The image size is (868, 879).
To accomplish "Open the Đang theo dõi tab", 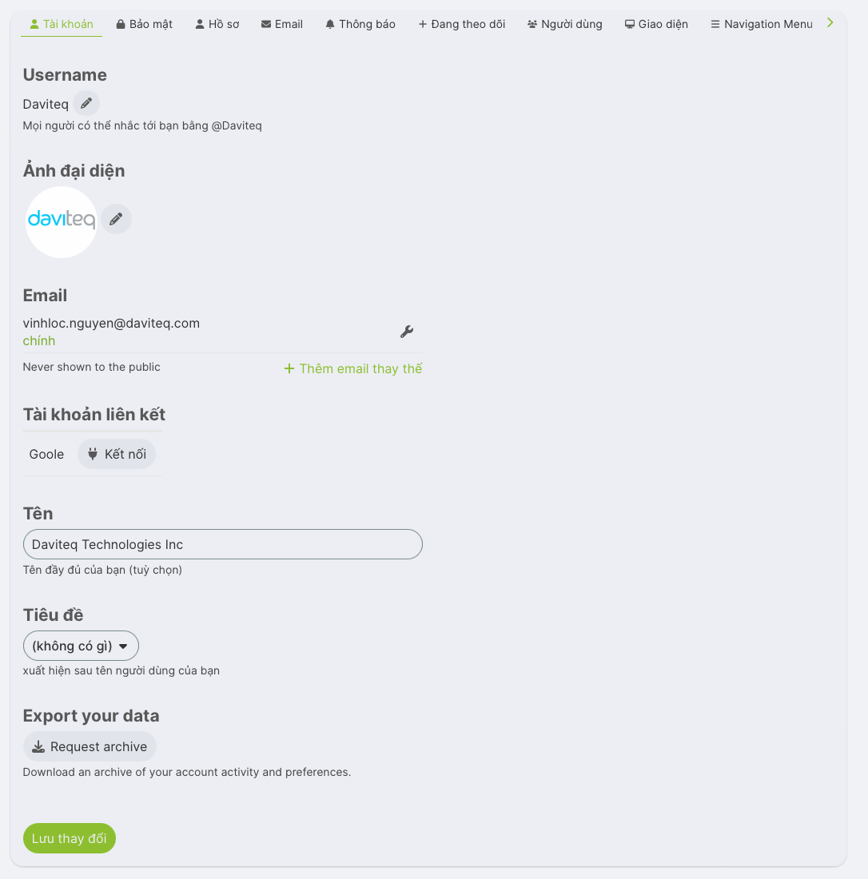I will click(462, 24).
